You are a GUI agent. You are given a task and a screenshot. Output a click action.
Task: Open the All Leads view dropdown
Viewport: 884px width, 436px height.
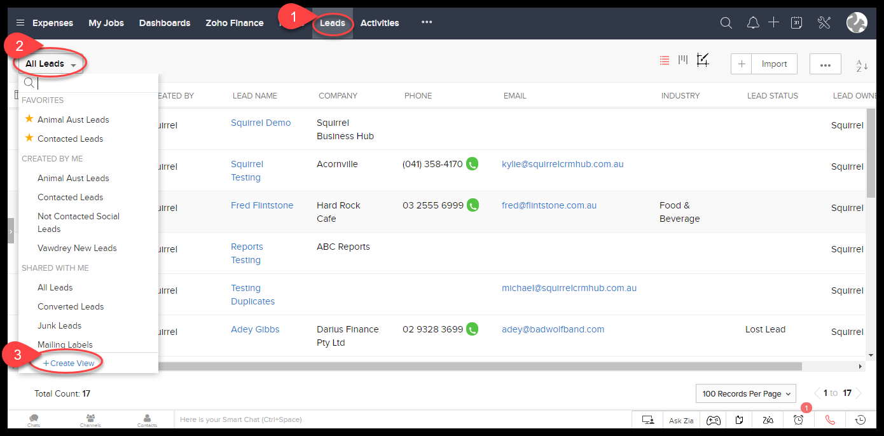point(51,64)
